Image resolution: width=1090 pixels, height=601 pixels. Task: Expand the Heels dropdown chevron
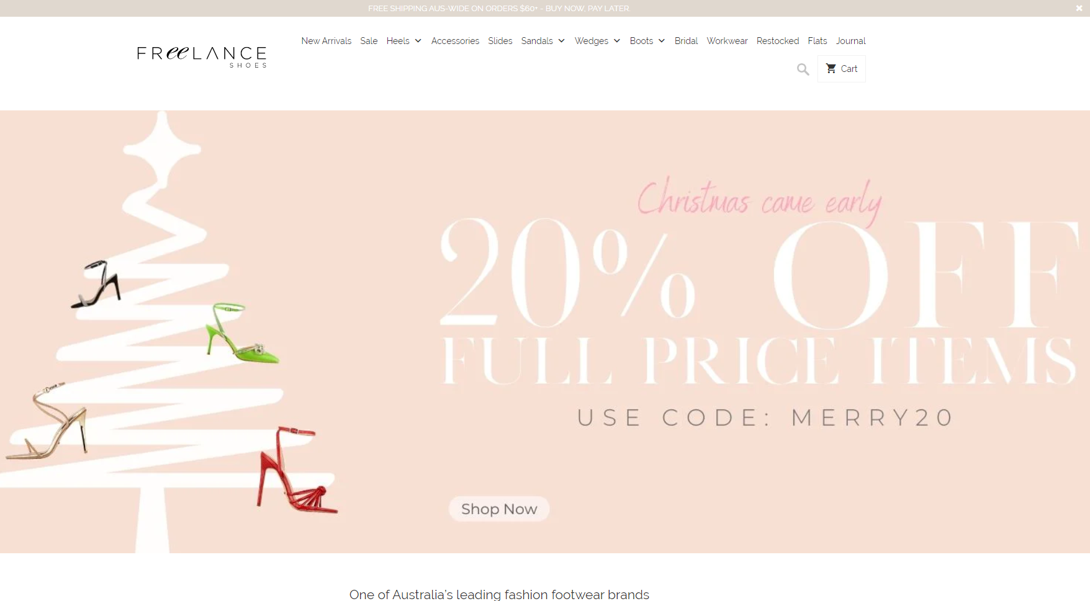pos(418,41)
